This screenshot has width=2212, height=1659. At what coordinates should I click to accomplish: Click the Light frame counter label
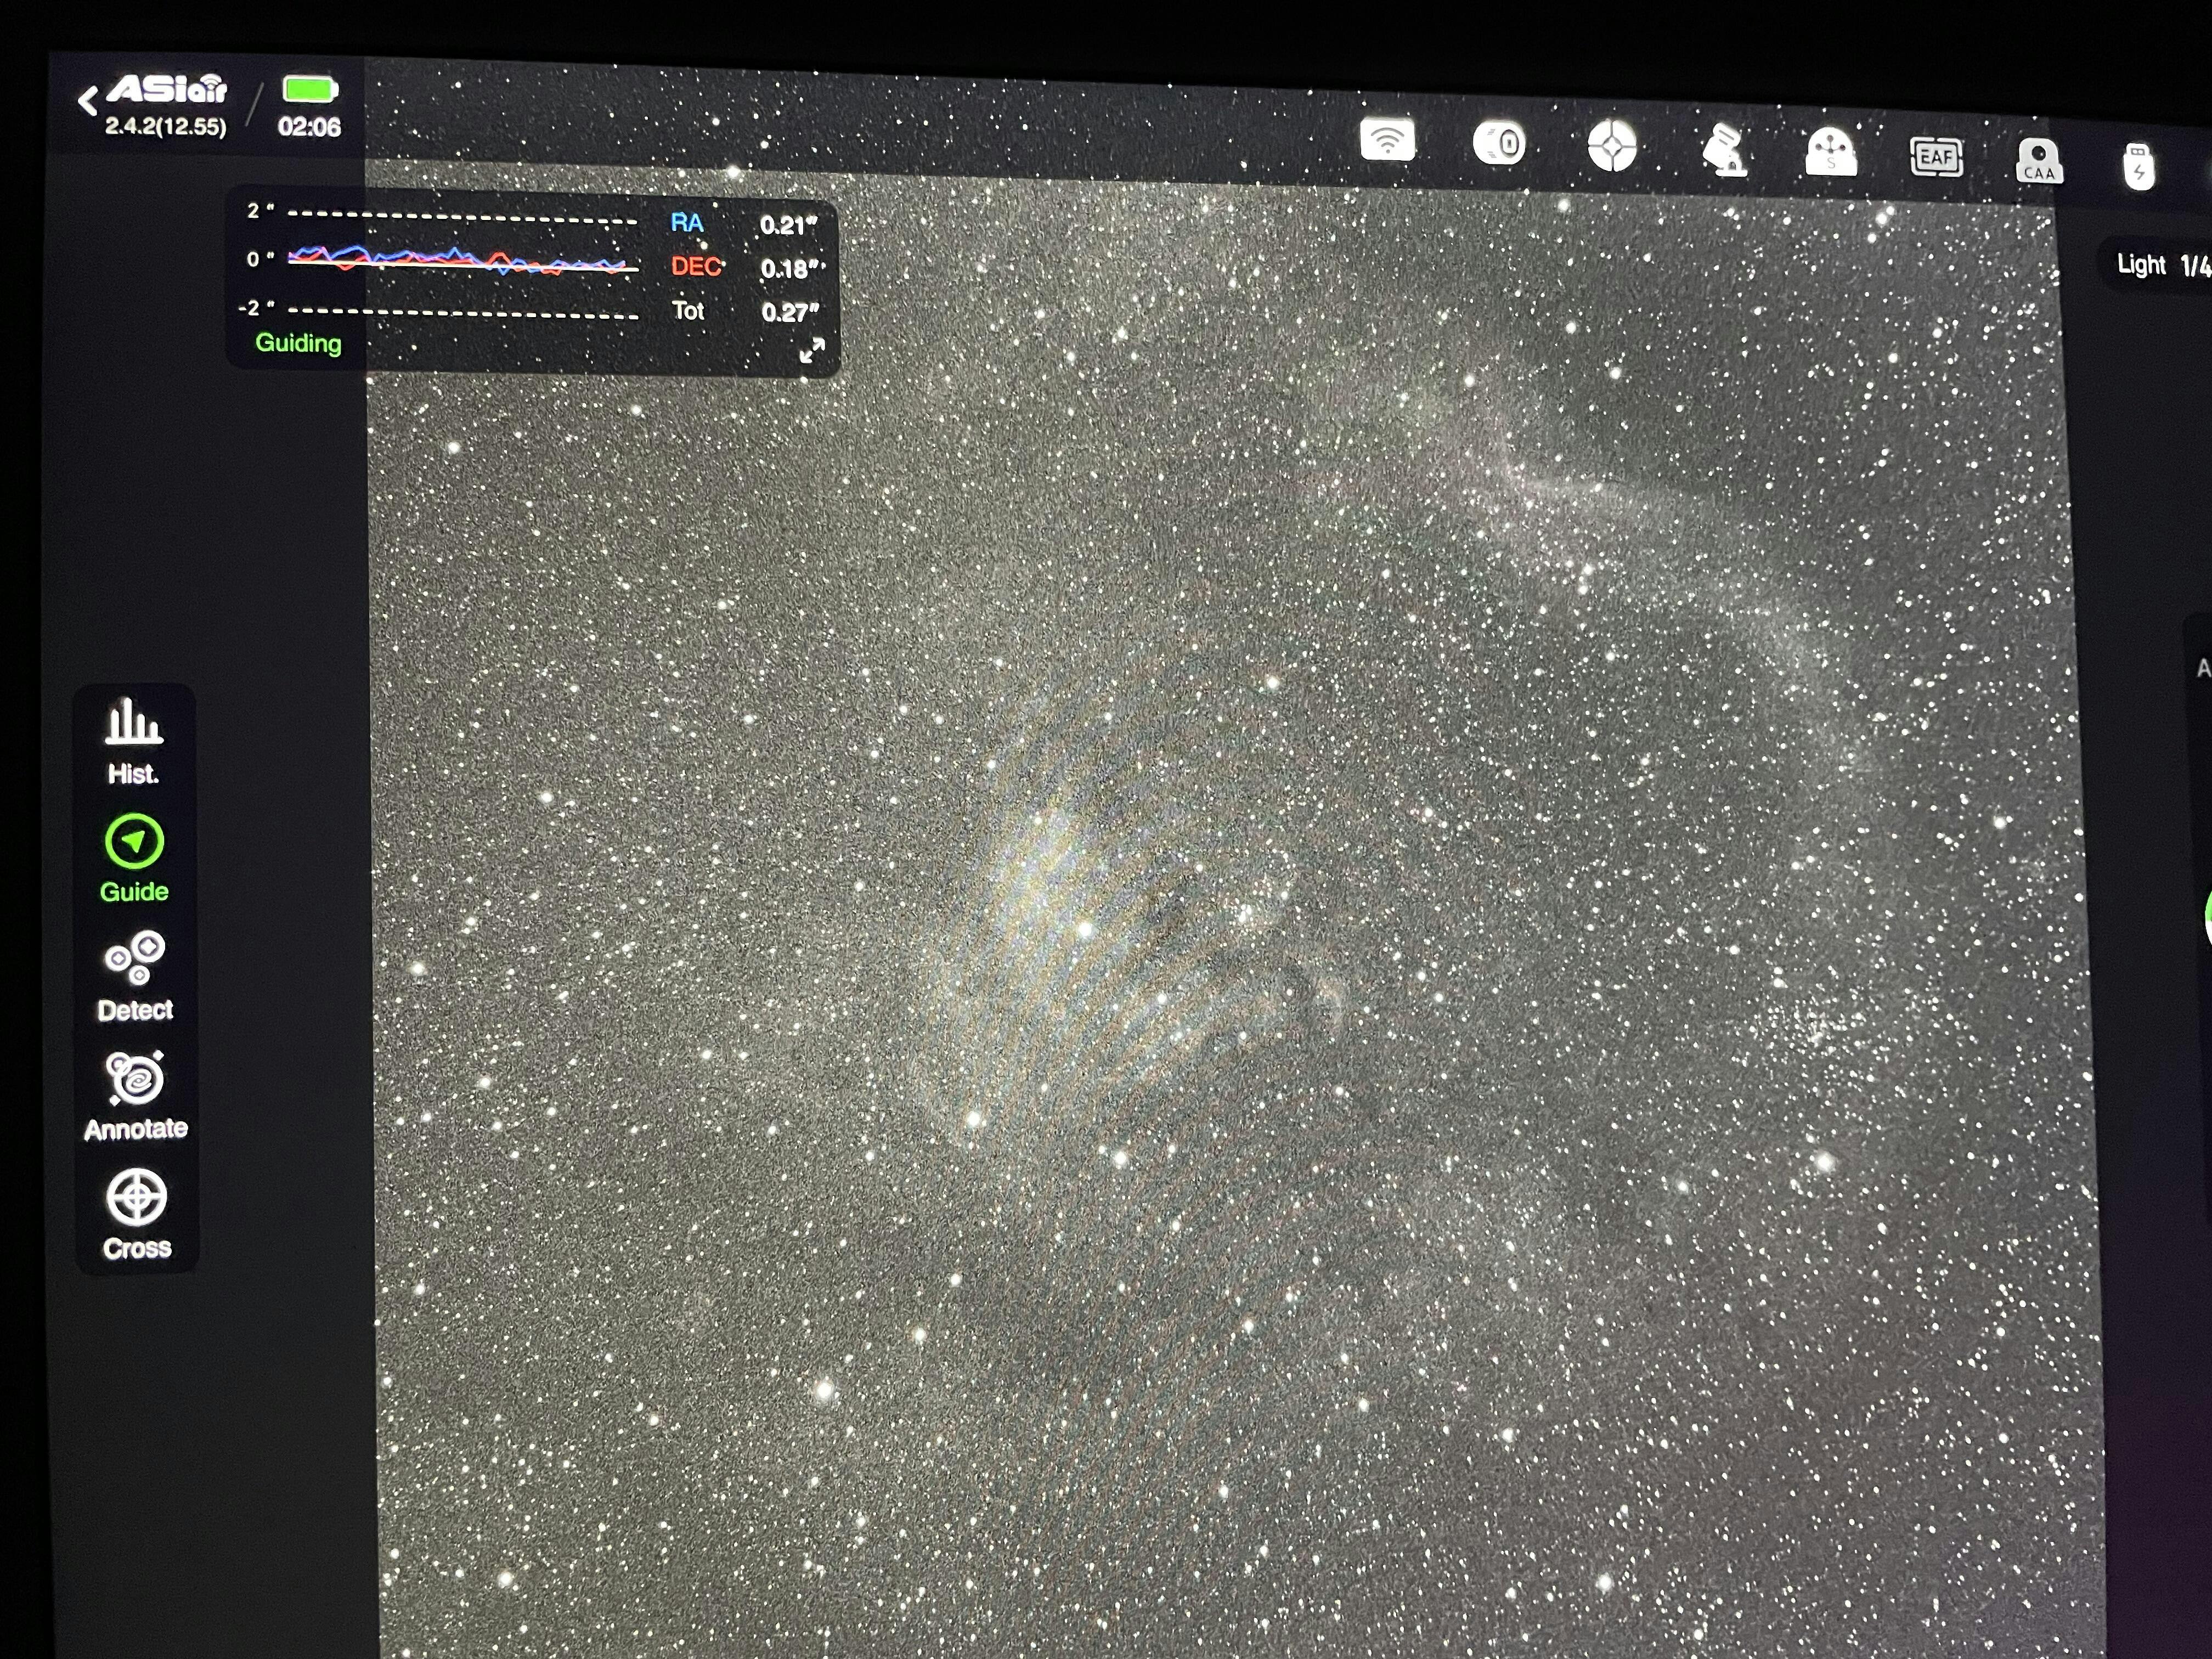coord(2160,265)
